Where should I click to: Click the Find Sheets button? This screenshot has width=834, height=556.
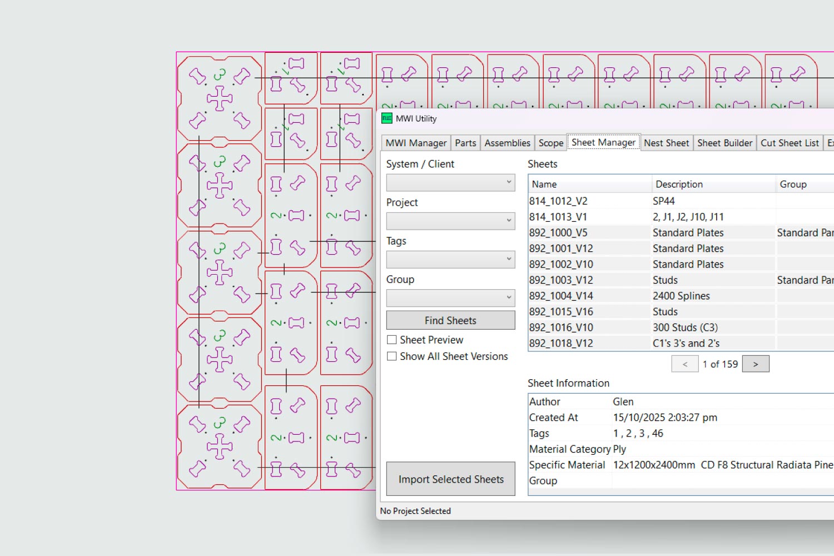[450, 320]
